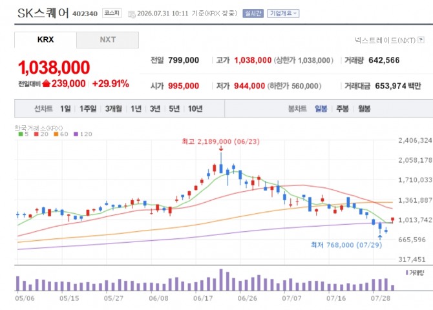This screenshot has height=310, width=433.
Task: Show the 1년 line chart
Action: (136, 108)
